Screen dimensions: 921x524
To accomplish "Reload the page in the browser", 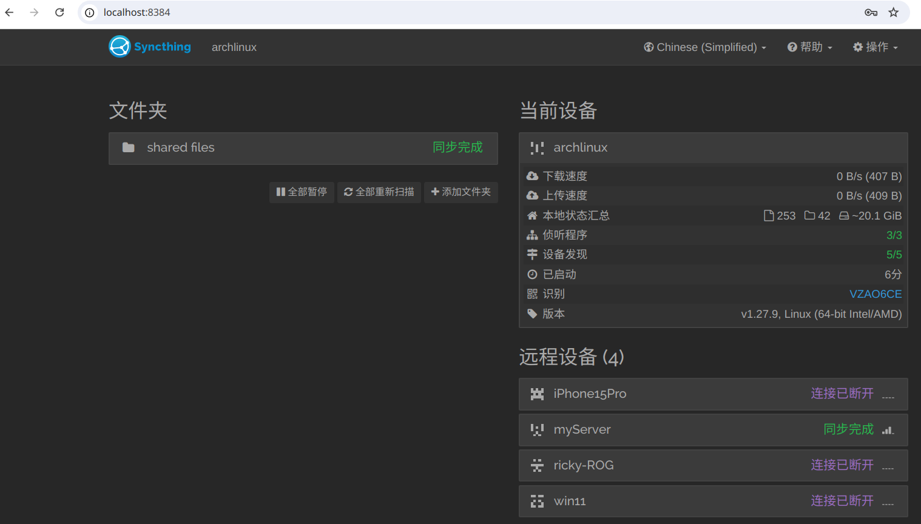I will (x=59, y=12).
